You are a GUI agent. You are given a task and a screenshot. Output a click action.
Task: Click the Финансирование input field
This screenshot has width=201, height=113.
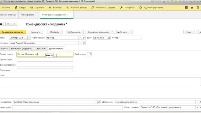coord(45,65)
